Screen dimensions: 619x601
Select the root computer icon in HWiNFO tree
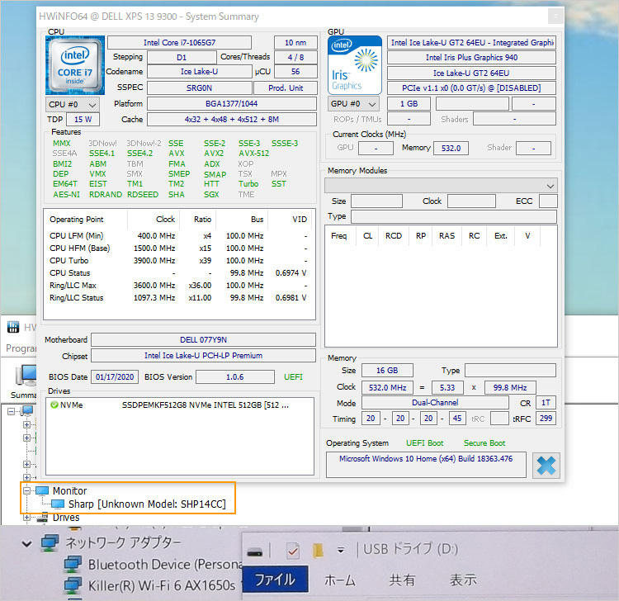pos(27,411)
